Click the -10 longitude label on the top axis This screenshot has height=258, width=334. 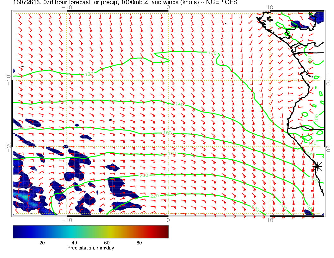[x=66, y=7]
